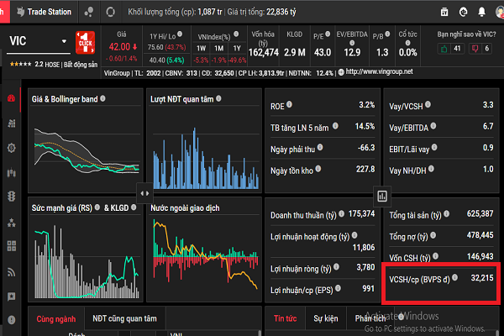Switch to the Cùng ngành tab

point(56,319)
